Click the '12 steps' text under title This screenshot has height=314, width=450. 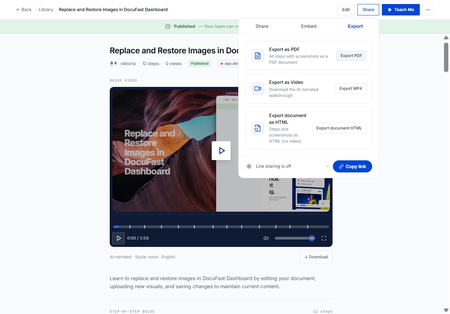click(151, 63)
